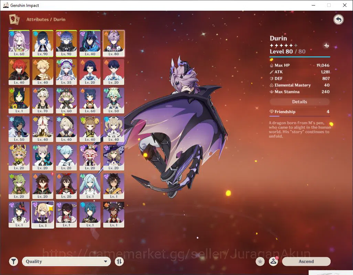Click the ATK value 1,281
The image size is (353, 275).
pos(325,72)
